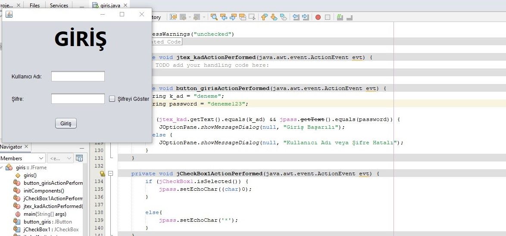Toggle Rectangular Selection icon
Viewport: 506px width, 236px height.
tap(252, 17)
